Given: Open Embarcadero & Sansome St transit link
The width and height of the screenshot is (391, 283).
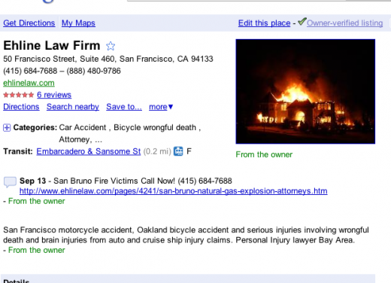Looking at the screenshot, I should [x=89, y=151].
